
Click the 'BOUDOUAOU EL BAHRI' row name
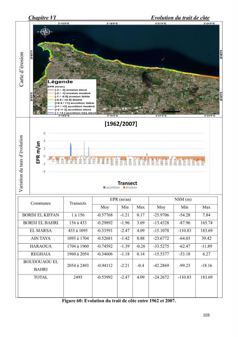point(40,266)
